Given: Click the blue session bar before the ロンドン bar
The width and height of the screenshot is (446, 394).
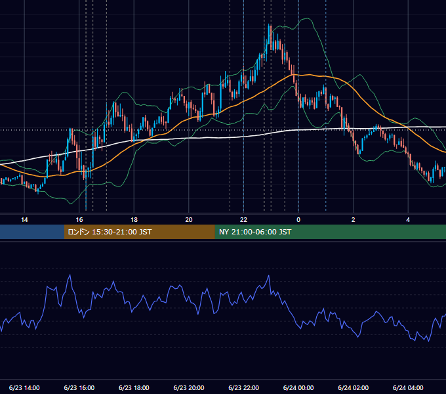Looking at the screenshot, I should click(x=32, y=232).
